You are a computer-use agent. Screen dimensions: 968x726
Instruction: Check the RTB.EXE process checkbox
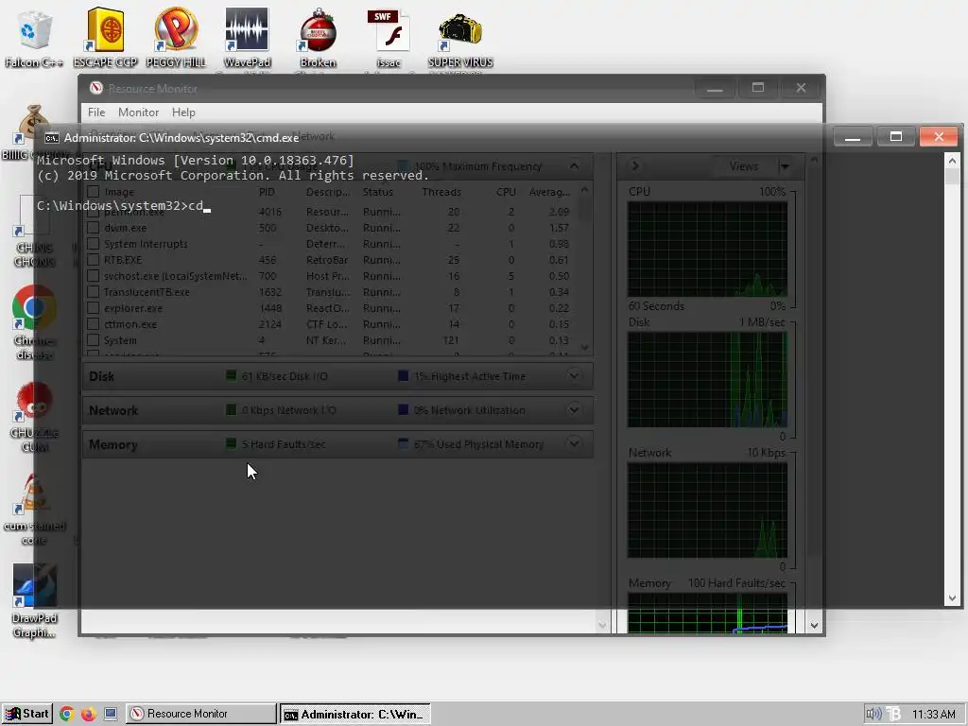click(94, 260)
